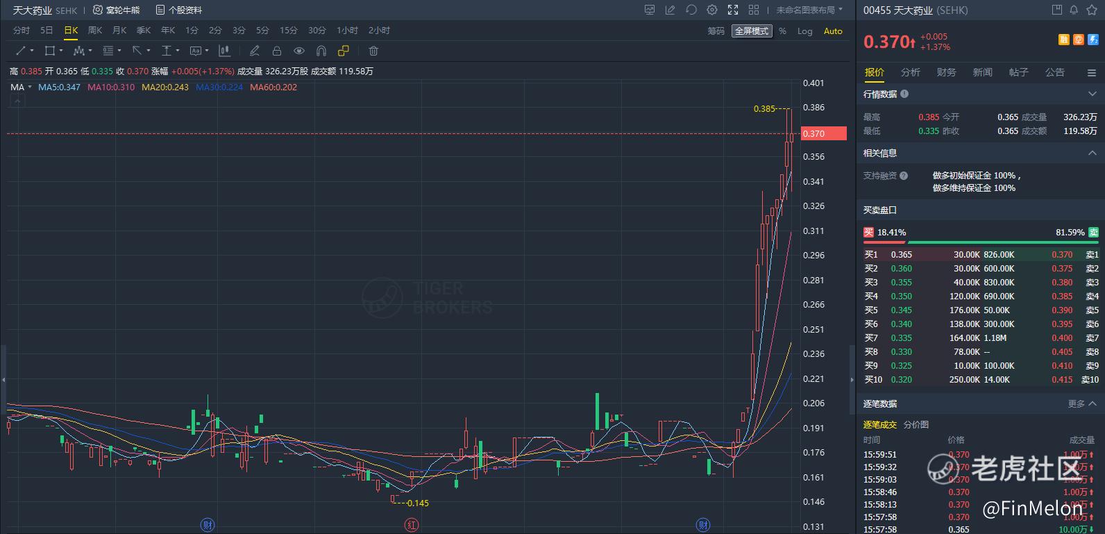Switch to 周K weekly candlestick chart
The image size is (1105, 534).
[95, 31]
